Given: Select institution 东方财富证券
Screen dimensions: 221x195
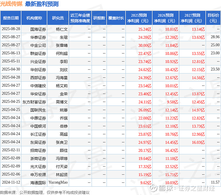Looking at the screenshot, I should coord(34,102).
